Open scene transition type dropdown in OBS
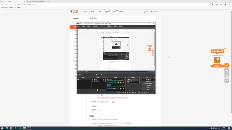The height and width of the screenshot is (130, 232). click(133, 80)
